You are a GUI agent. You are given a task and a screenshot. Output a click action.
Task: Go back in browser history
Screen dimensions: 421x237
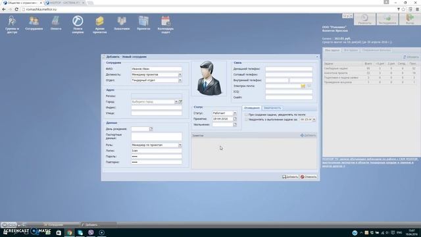(4, 9)
